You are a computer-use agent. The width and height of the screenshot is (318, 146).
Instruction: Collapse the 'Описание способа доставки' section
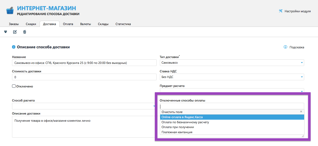14,47
